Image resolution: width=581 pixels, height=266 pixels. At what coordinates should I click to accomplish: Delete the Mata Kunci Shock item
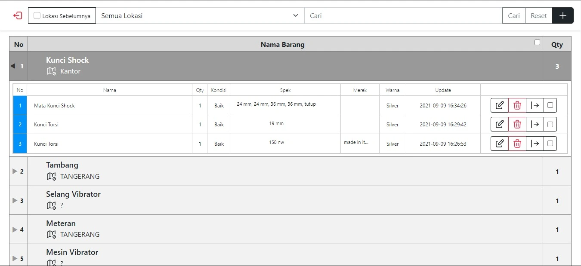517,105
